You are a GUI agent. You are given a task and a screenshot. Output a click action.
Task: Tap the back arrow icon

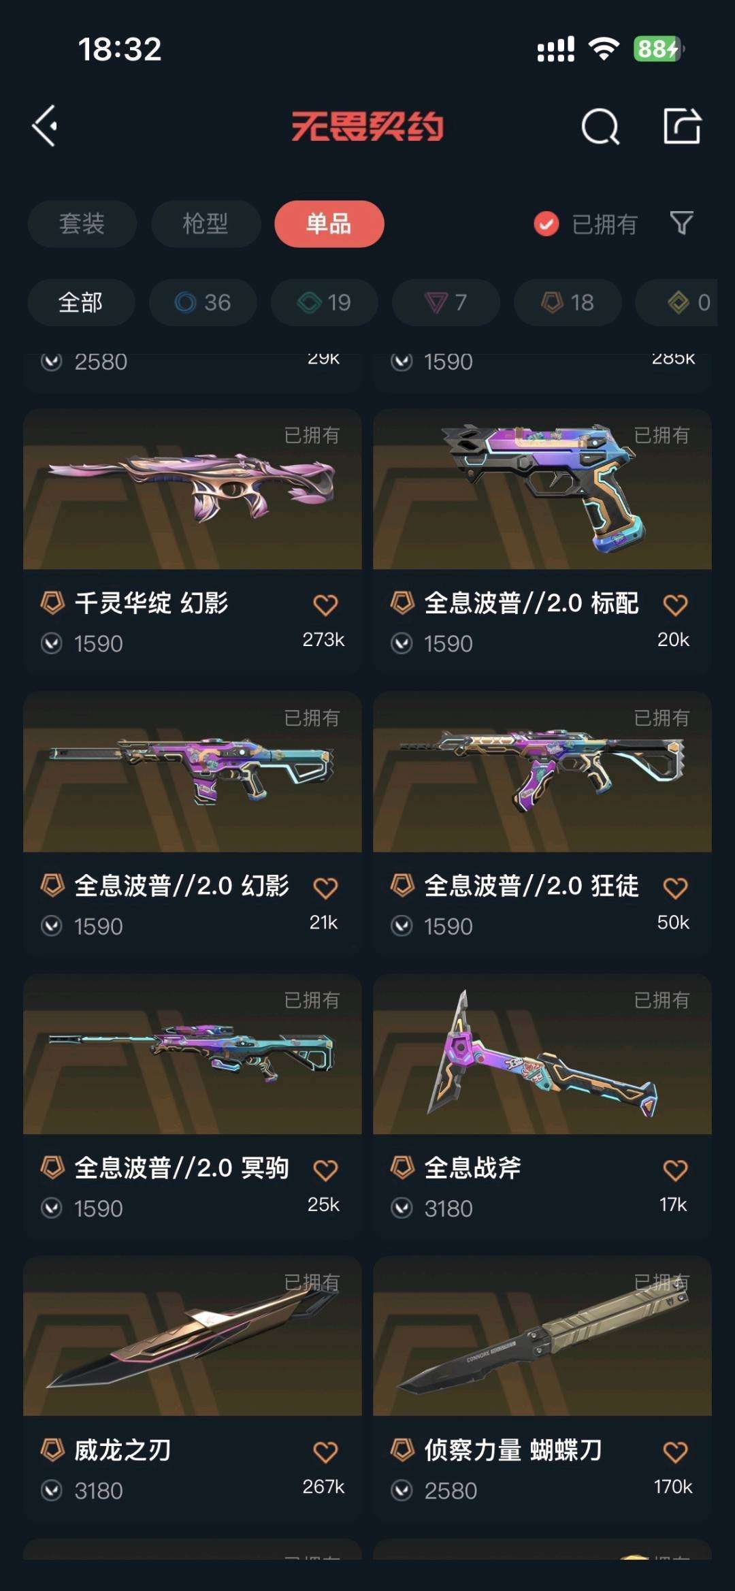point(45,126)
